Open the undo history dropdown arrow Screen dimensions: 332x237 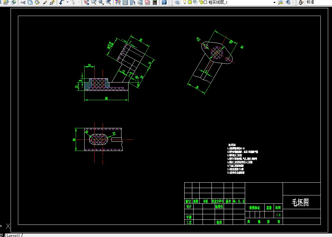point(68,2)
